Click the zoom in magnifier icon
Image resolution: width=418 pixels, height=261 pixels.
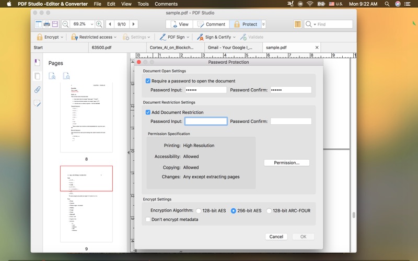click(99, 24)
